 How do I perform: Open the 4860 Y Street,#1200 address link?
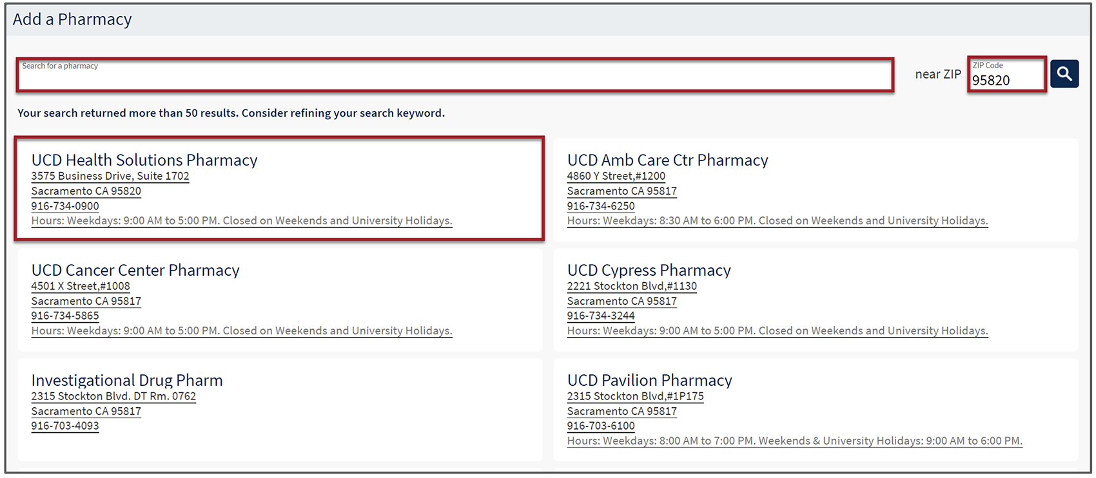coord(616,177)
